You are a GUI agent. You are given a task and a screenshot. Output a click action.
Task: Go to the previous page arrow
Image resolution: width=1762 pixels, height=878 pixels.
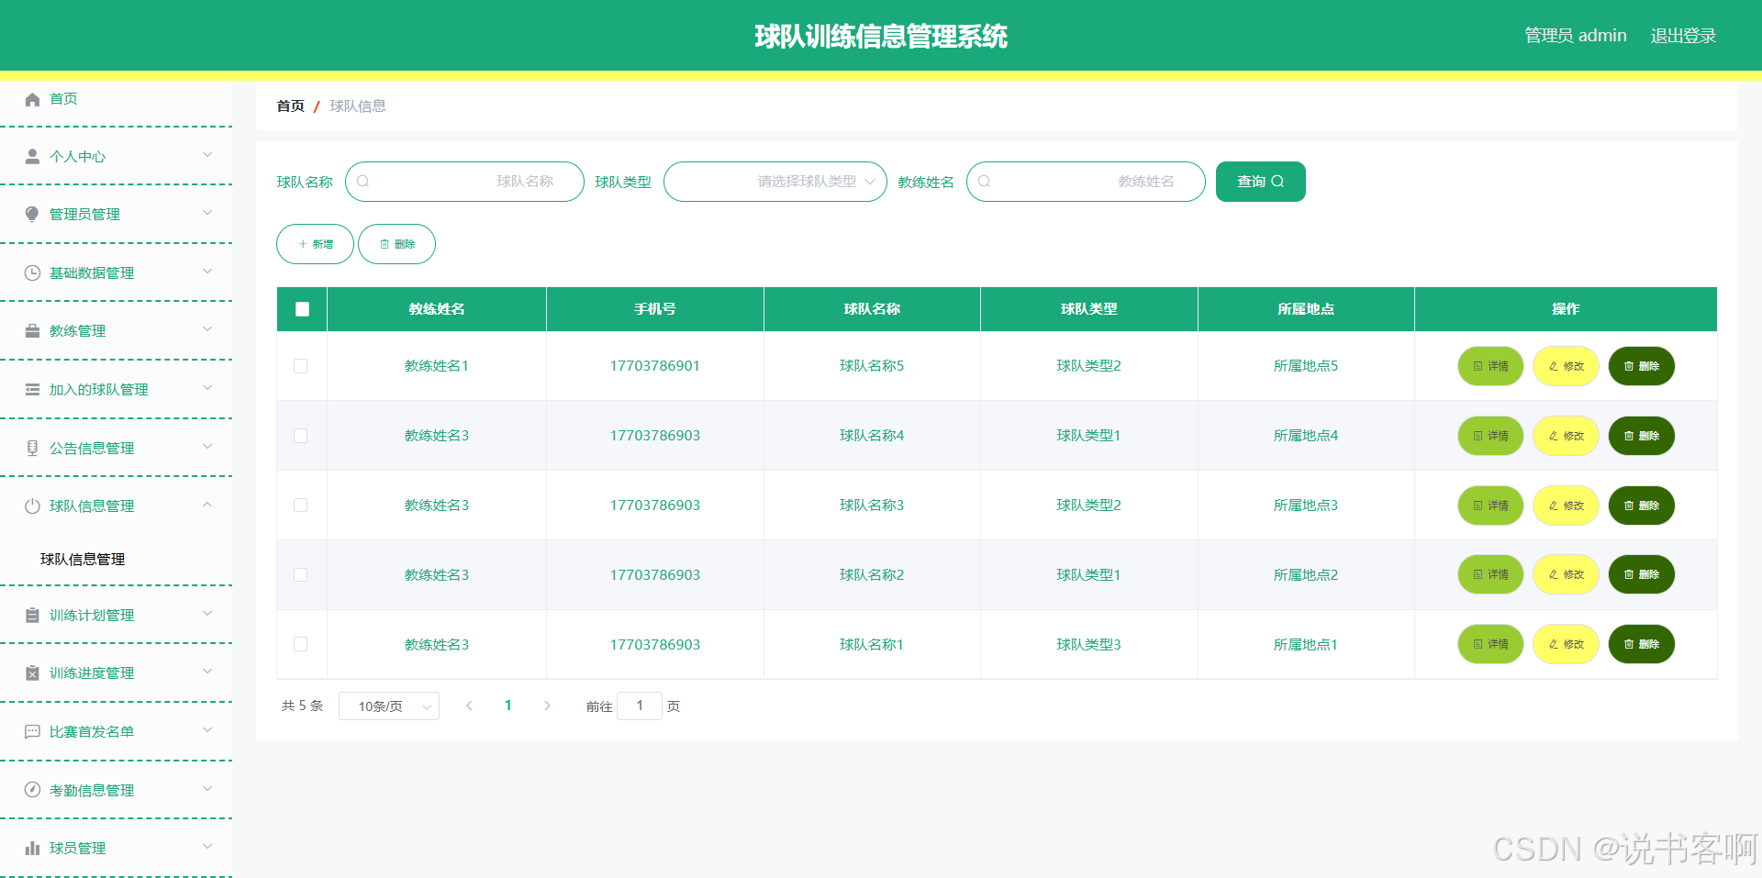469,706
